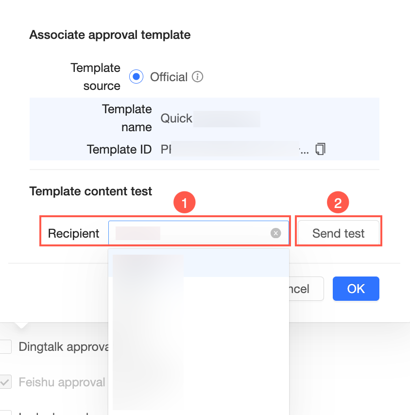Copy the Template ID using copy icon

pos(320,149)
